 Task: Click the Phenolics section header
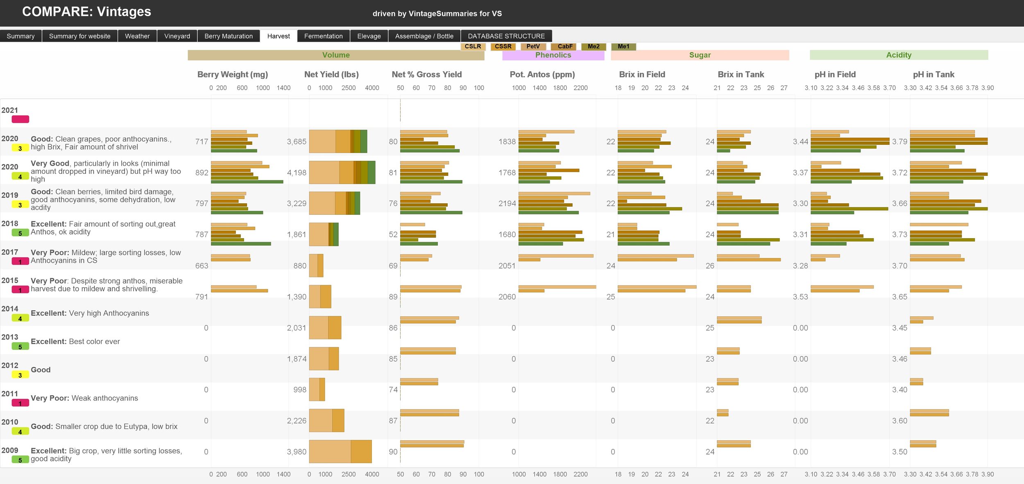coord(553,55)
